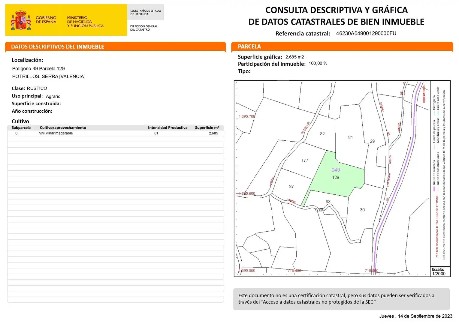Click the 'RÚSTICO' class value

(37, 88)
